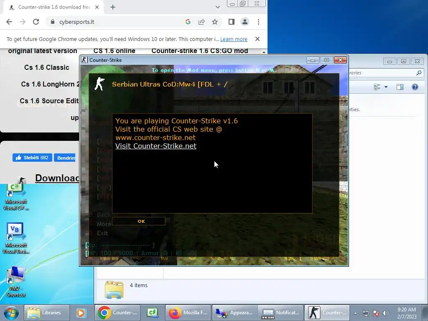The width and height of the screenshot is (428, 321).
Task: Click Back in game menu
Action: coord(104,215)
